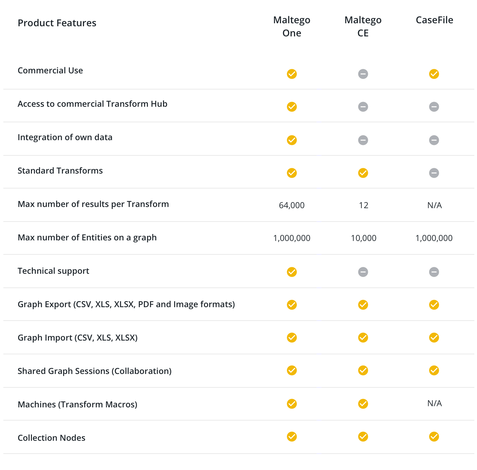Click Maltego One checkmark for Commercial Use
The height and width of the screenshot is (470, 477).
(292, 74)
